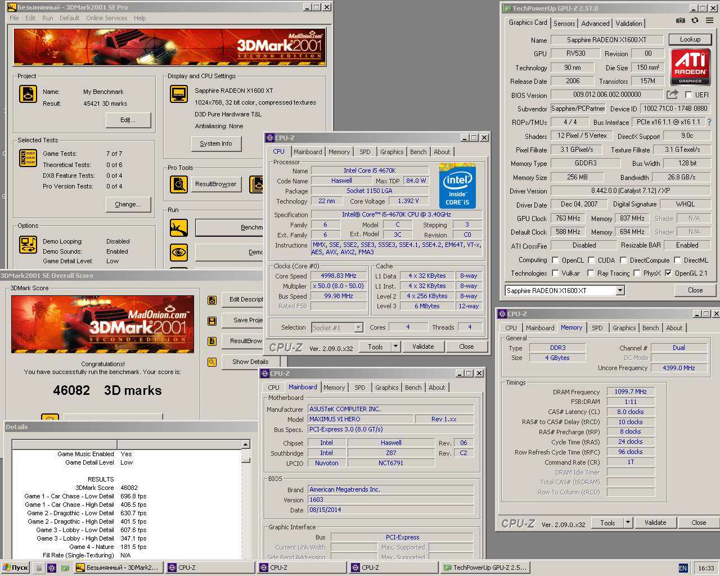720x576 pixels.
Task: Click Validate in the CPU-Z Memory window
Action: 655,523
